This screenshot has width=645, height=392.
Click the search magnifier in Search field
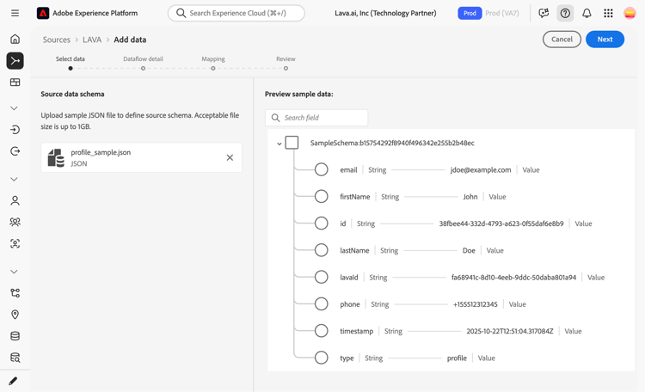275,118
